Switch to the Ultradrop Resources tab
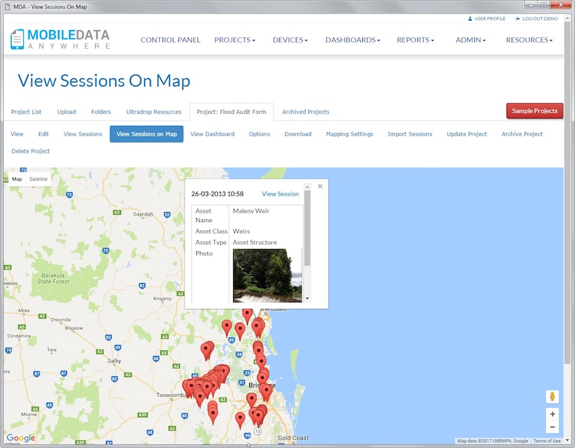The width and height of the screenshot is (575, 448). tap(153, 112)
